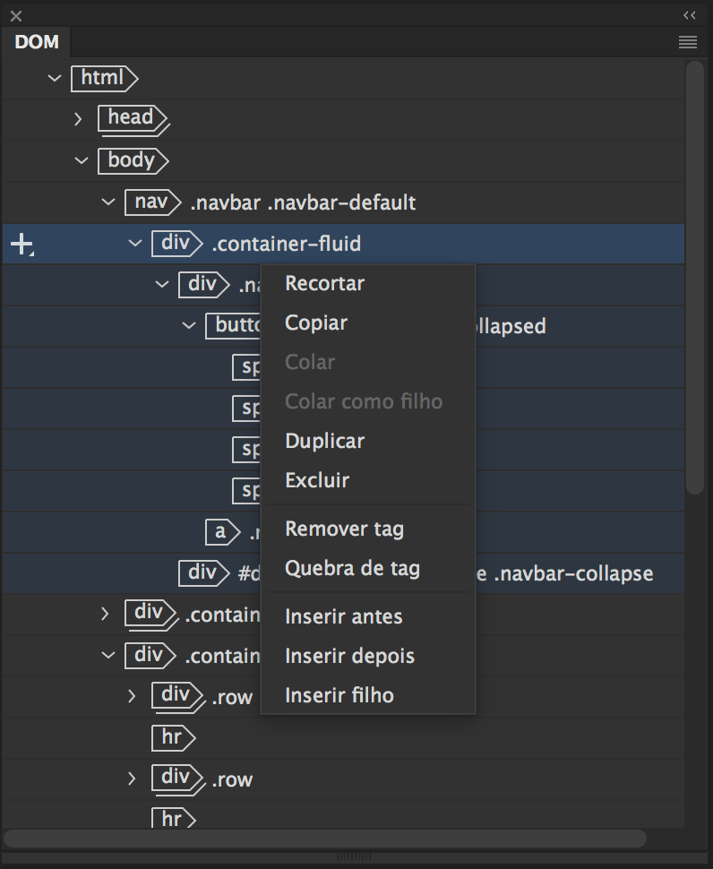Close the panel with X icon

[16, 15]
